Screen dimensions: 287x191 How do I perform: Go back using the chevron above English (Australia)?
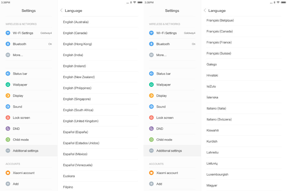click(61, 10)
